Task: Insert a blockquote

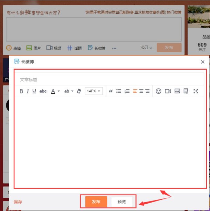Action: point(111,91)
